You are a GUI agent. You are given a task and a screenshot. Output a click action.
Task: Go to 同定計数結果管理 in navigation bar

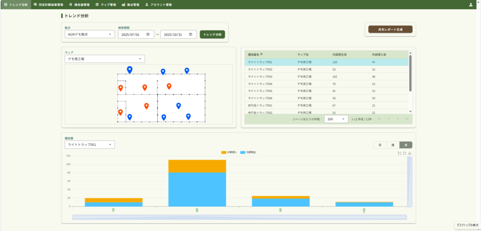coord(48,5)
